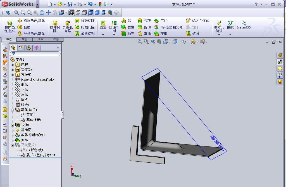Collapse the 平板型式1 feature
This screenshot has width=286, height=187.
click(12, 145)
